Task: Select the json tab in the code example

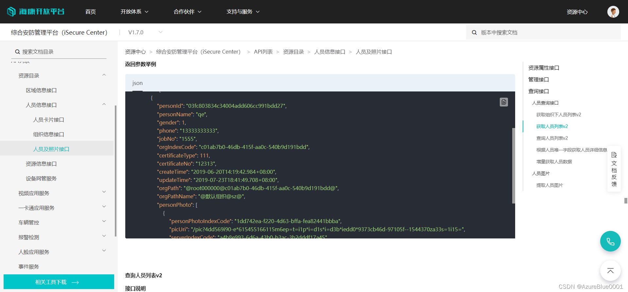Action: pyautogui.click(x=137, y=83)
